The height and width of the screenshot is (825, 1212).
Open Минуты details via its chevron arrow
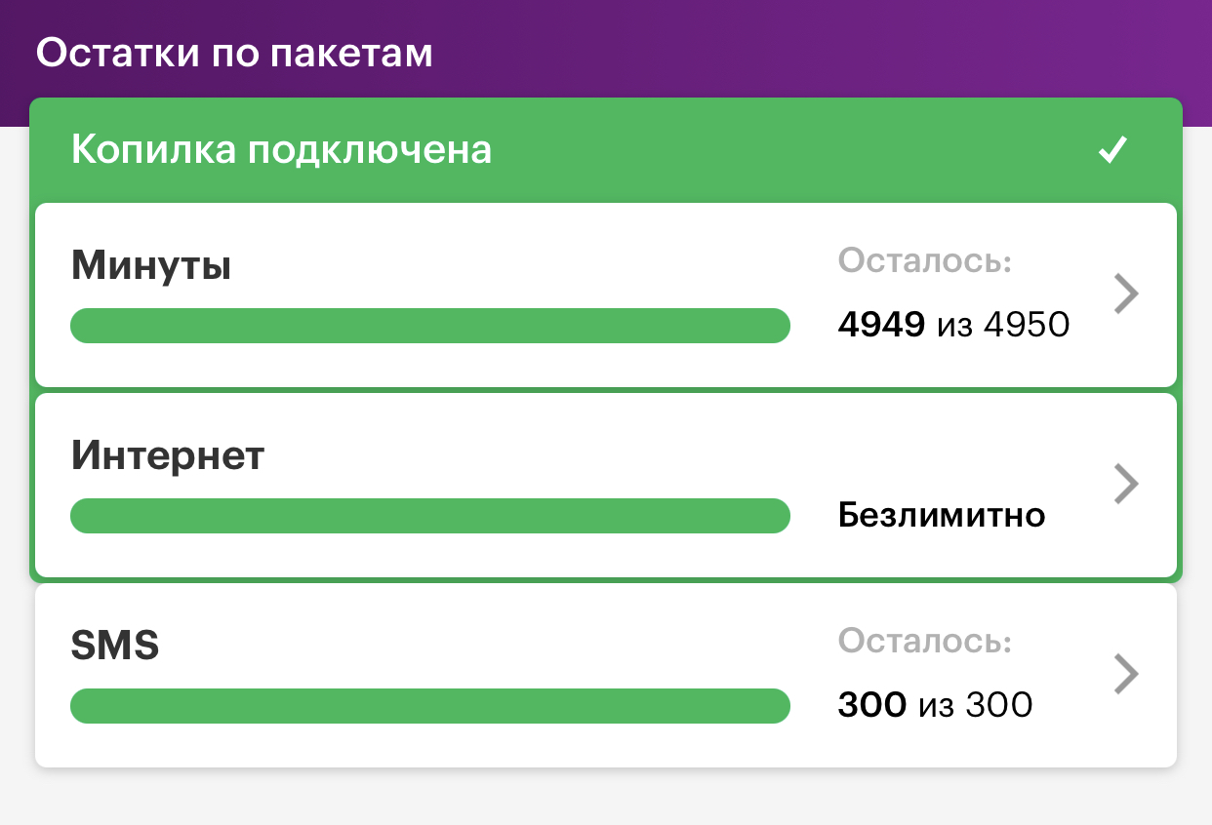tap(1126, 294)
